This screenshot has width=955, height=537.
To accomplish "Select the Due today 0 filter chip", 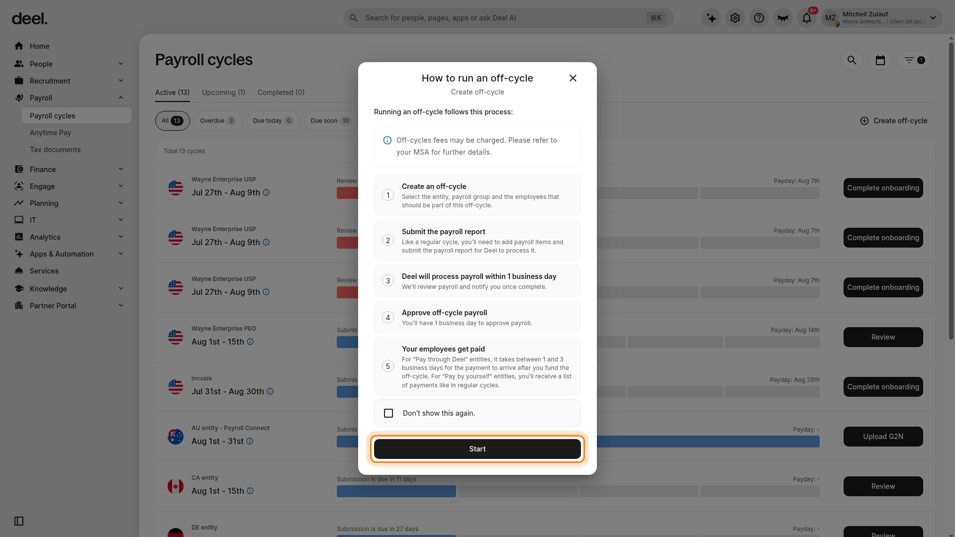I will 273,121.
